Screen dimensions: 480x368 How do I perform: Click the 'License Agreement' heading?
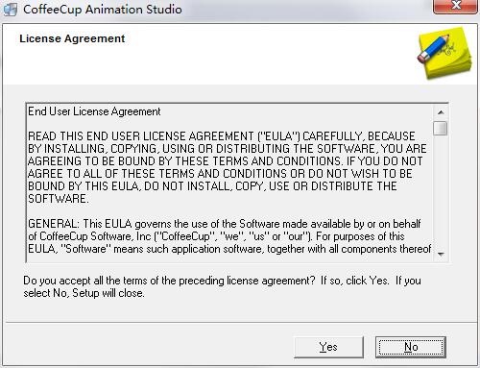pos(72,38)
